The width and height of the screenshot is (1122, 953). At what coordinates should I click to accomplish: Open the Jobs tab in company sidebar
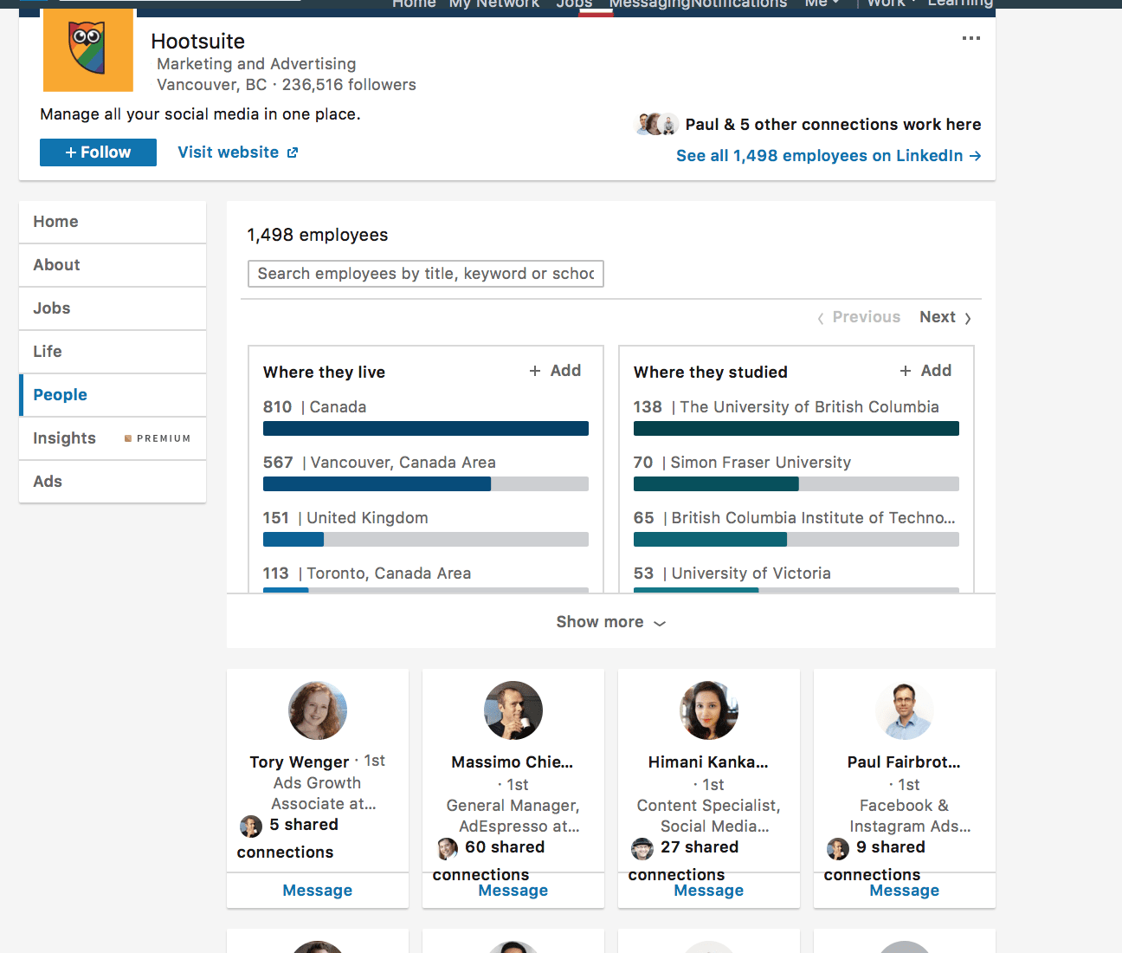113,308
